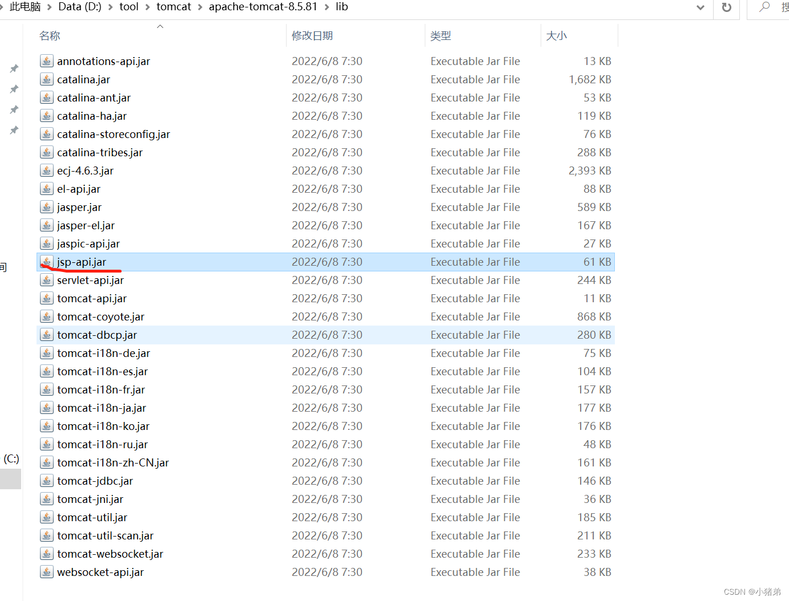Expand the chevron after tomcat breadcrumb
The height and width of the screenshot is (601, 789).
[x=200, y=7]
